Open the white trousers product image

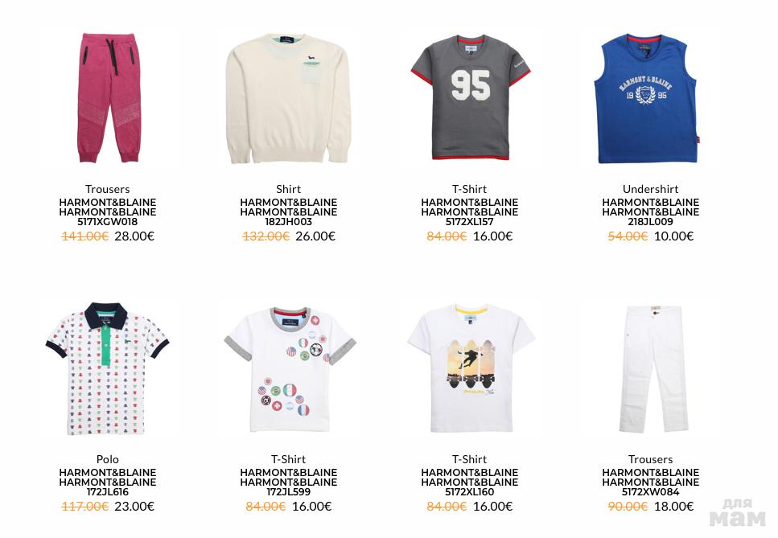(653, 369)
